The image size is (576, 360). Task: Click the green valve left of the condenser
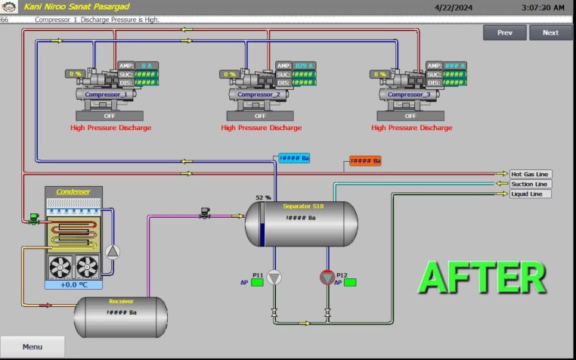coord(33,220)
